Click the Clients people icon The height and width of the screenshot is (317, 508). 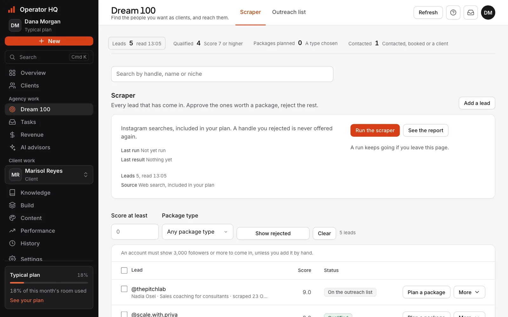pos(12,86)
